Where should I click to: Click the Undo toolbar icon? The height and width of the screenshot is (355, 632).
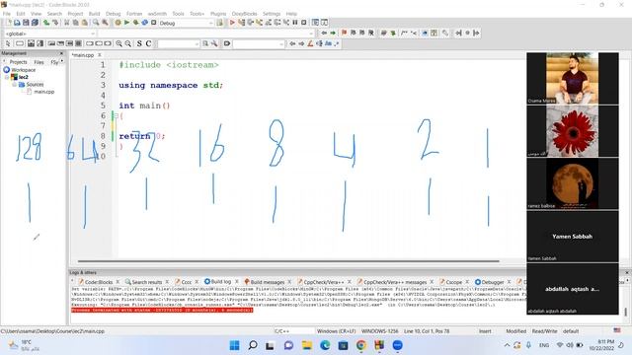click(x=46, y=23)
